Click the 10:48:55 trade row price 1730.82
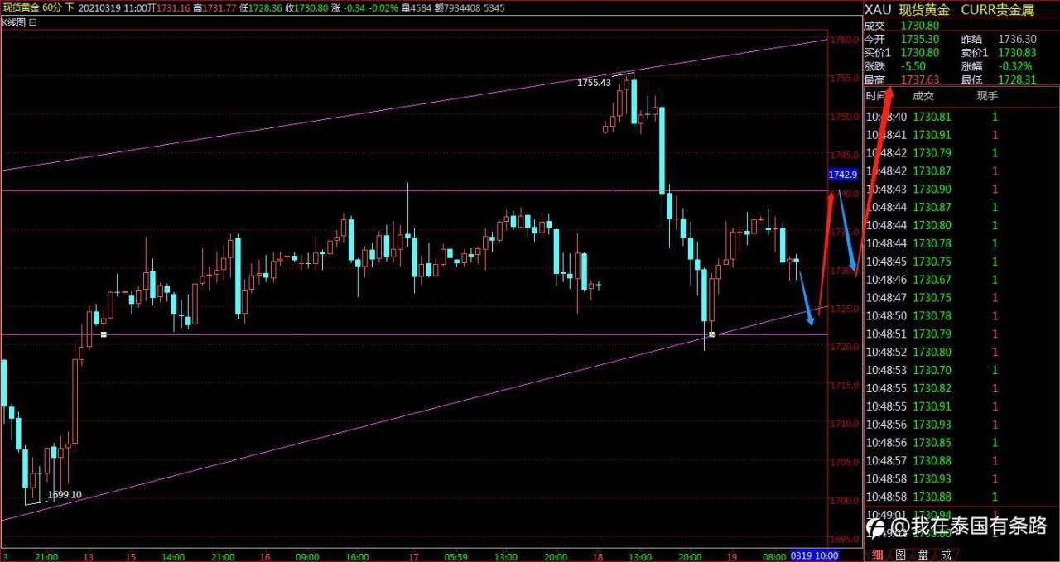Screen dimensions: 1060x562 click(932, 388)
